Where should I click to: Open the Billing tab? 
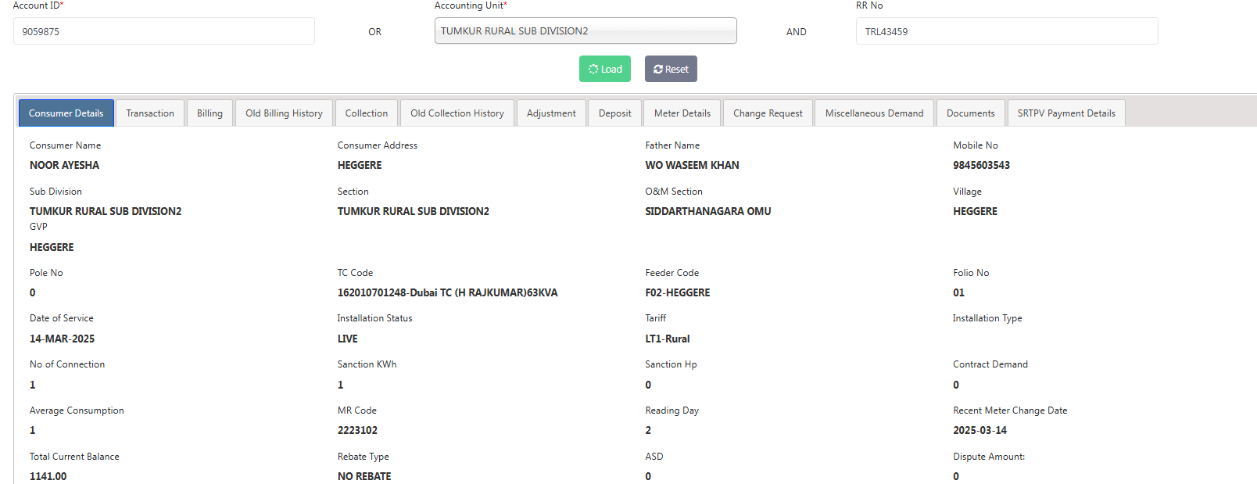point(209,113)
